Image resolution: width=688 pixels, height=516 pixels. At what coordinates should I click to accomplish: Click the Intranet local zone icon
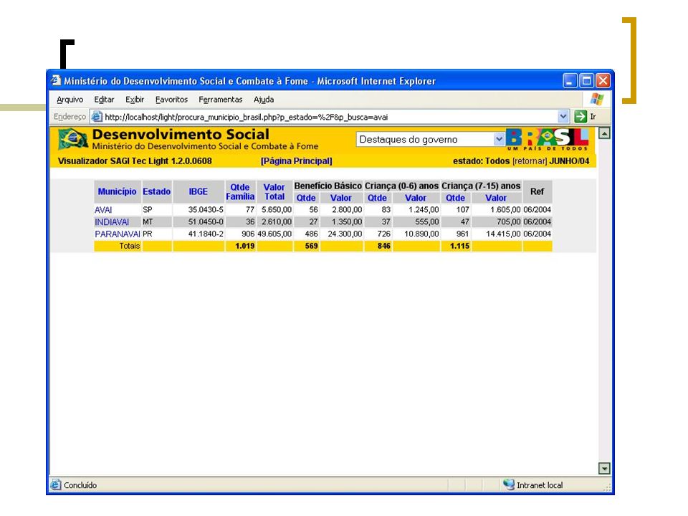pyautogui.click(x=509, y=484)
